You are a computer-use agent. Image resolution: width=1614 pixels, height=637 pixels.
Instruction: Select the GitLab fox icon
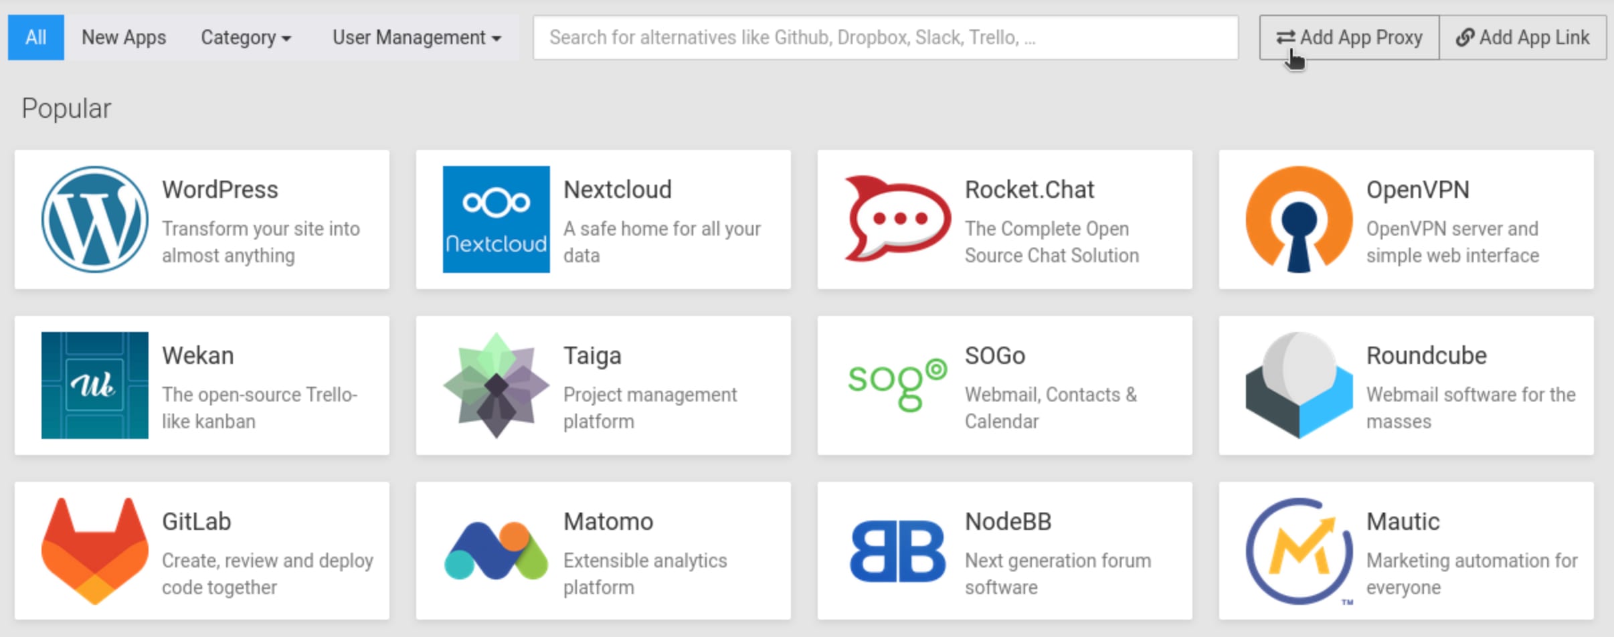click(x=94, y=550)
